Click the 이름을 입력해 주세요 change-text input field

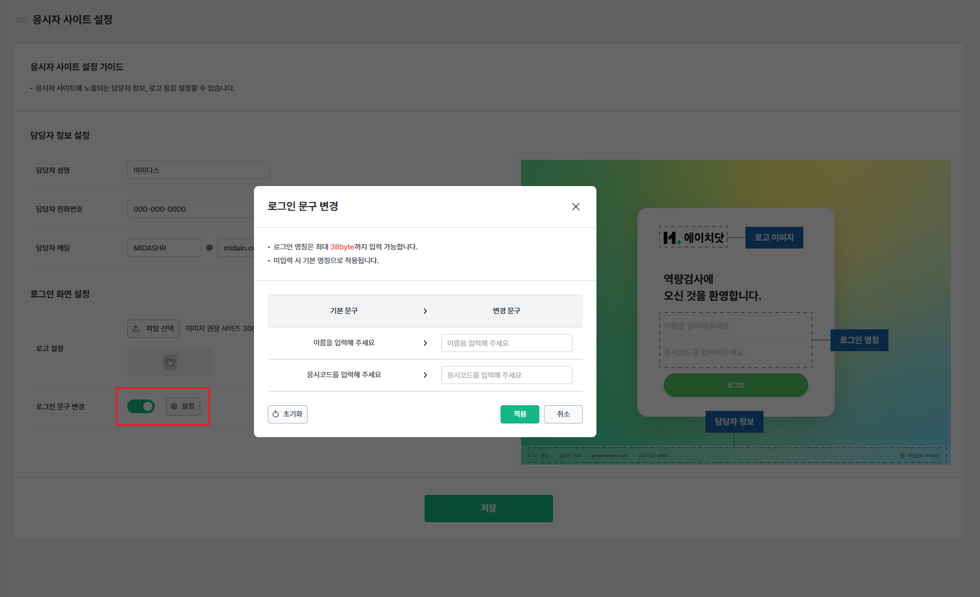pyautogui.click(x=506, y=342)
